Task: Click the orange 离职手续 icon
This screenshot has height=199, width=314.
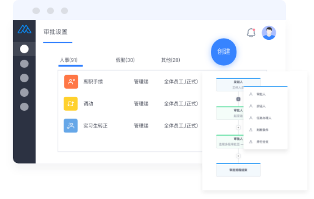Action: coord(71,82)
